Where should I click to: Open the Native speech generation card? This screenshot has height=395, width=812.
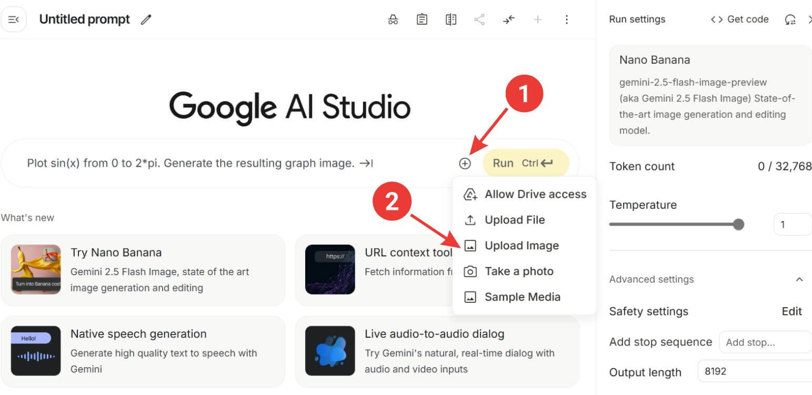pyautogui.click(x=143, y=351)
